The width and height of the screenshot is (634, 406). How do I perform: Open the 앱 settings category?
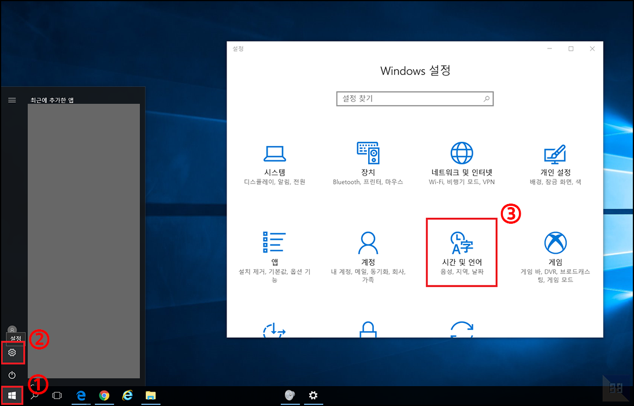coord(275,257)
